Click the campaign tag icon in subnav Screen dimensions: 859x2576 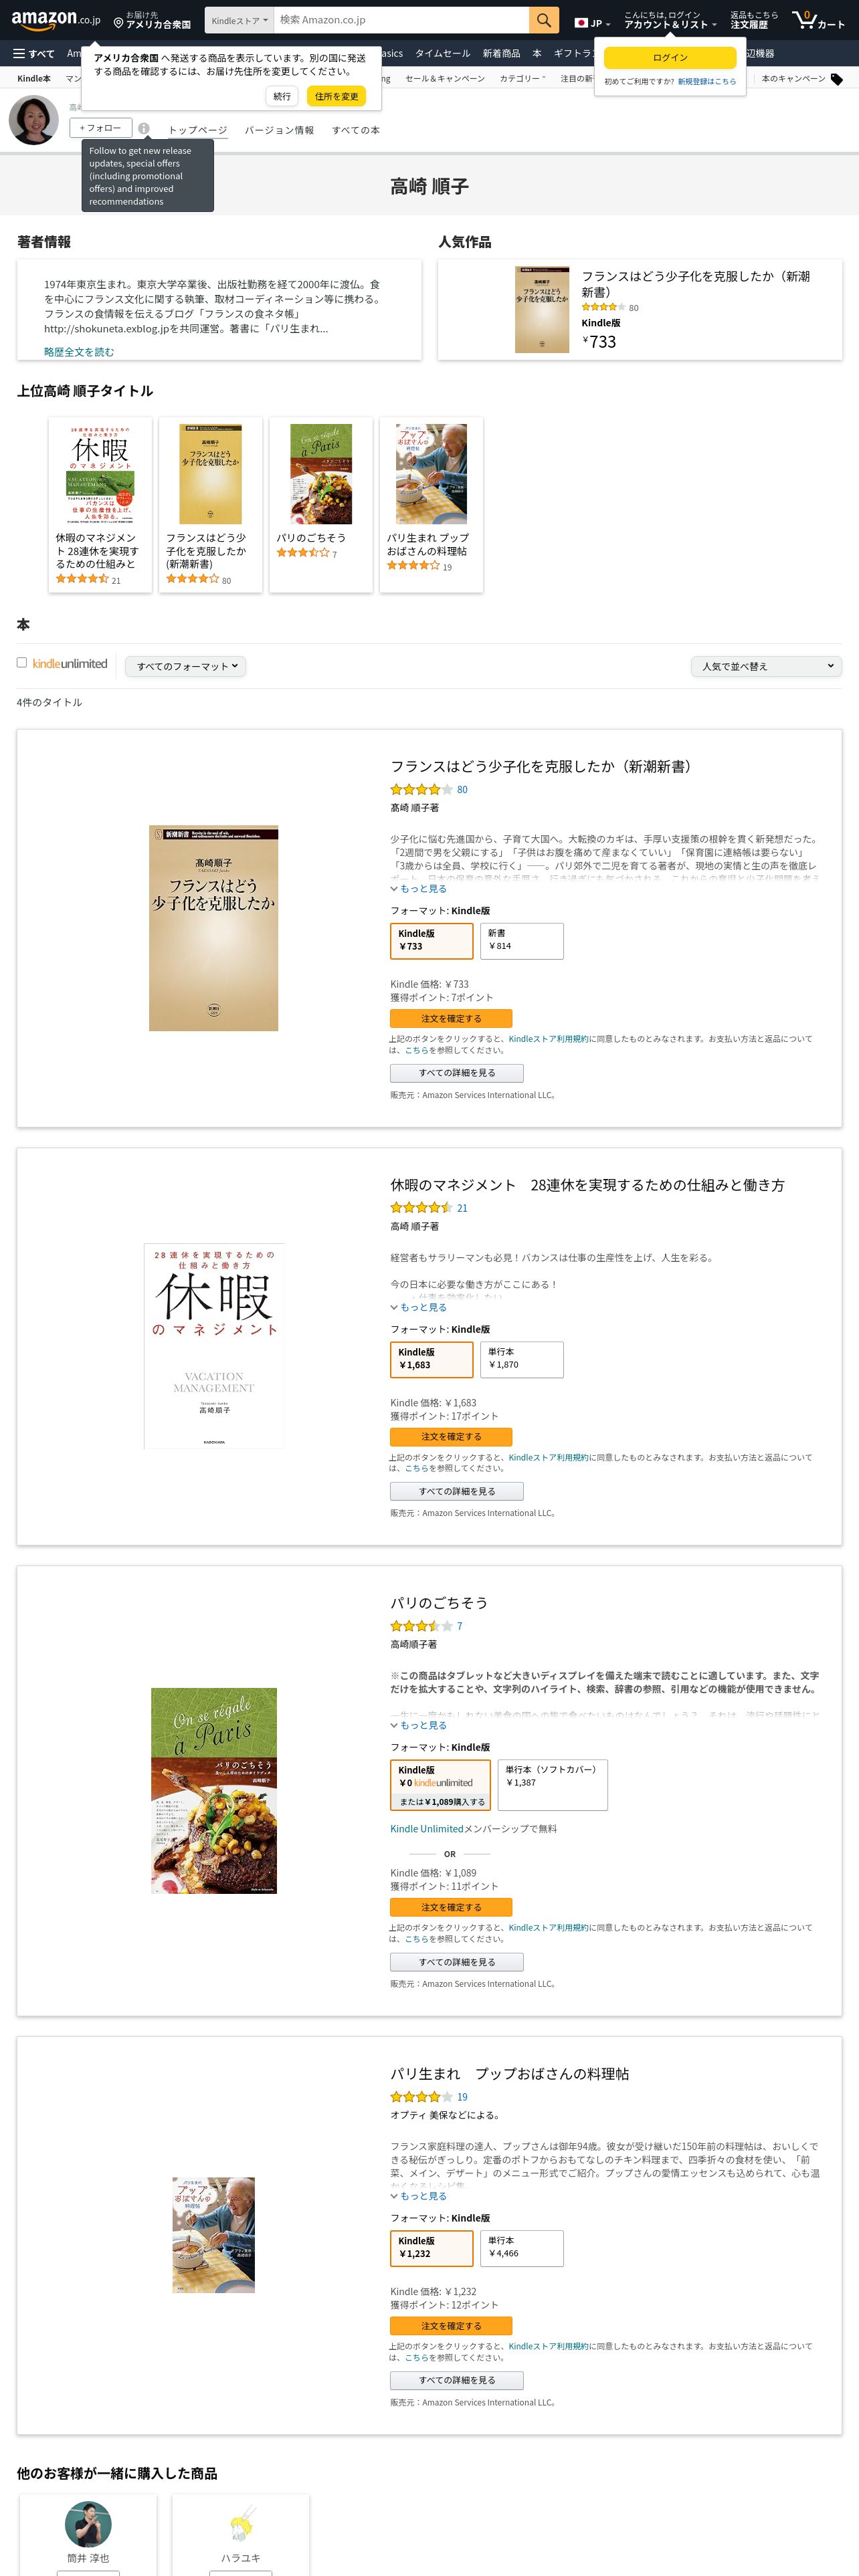click(837, 79)
